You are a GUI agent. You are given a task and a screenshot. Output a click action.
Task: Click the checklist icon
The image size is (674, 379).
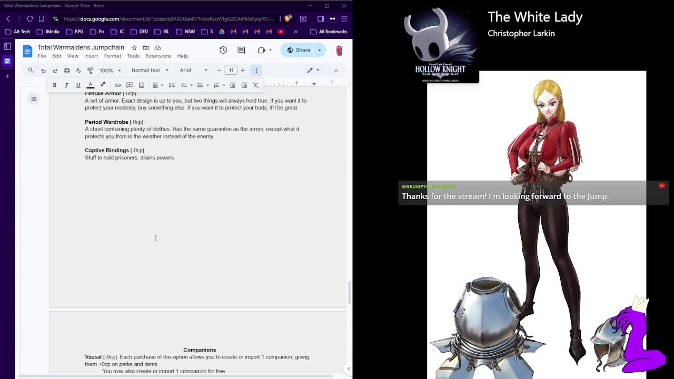[x=184, y=85]
